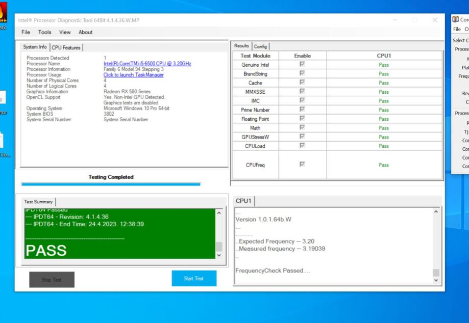
Task: Click CPU1 log scroll down arrow
Action: coord(436,280)
